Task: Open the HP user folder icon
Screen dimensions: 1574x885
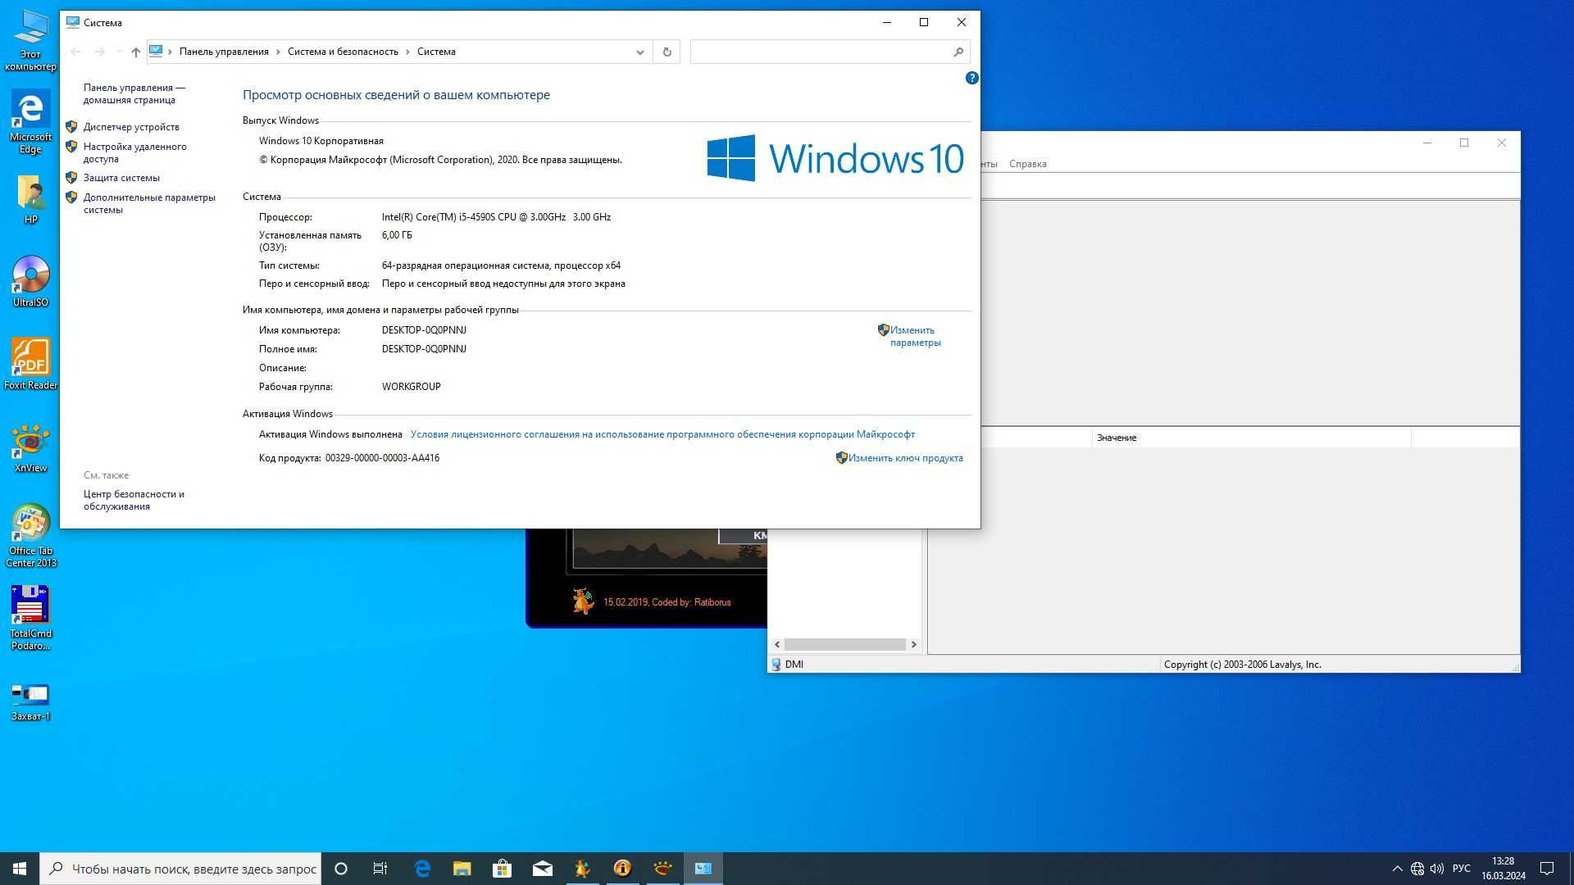Action: [30, 199]
